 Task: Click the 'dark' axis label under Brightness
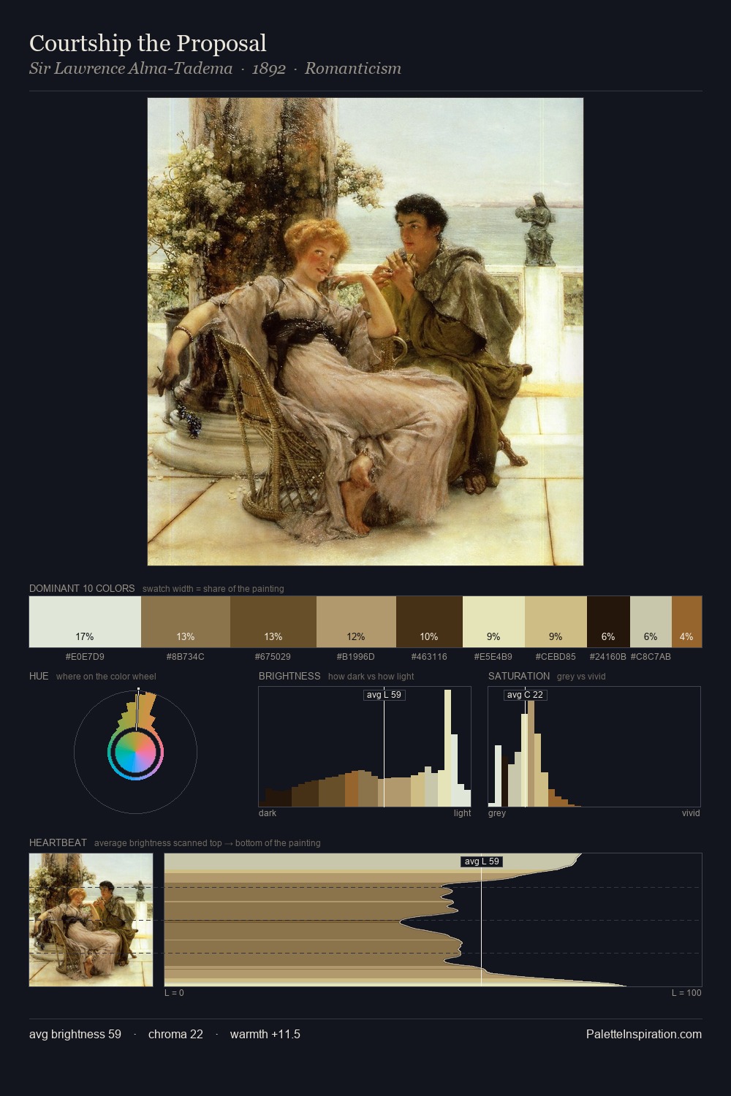[x=268, y=813]
